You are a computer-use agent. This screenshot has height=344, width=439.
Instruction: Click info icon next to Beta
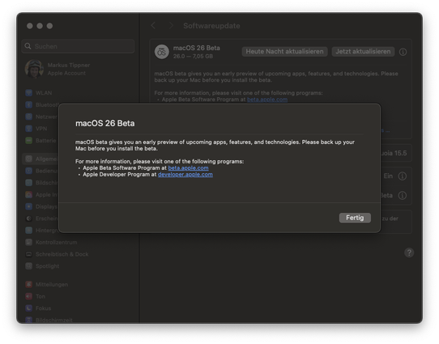[403, 195]
